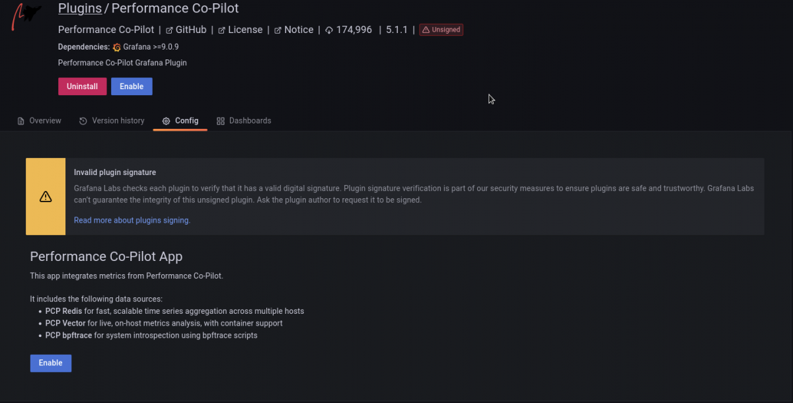Click the download cloud icon beside 174,996
793x403 pixels.
[x=328, y=29]
